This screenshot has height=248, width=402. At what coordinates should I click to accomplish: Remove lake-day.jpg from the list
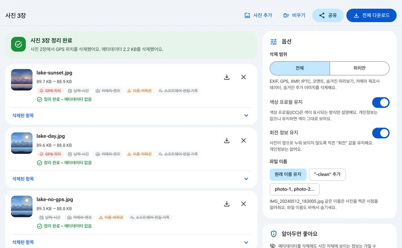[244, 140]
